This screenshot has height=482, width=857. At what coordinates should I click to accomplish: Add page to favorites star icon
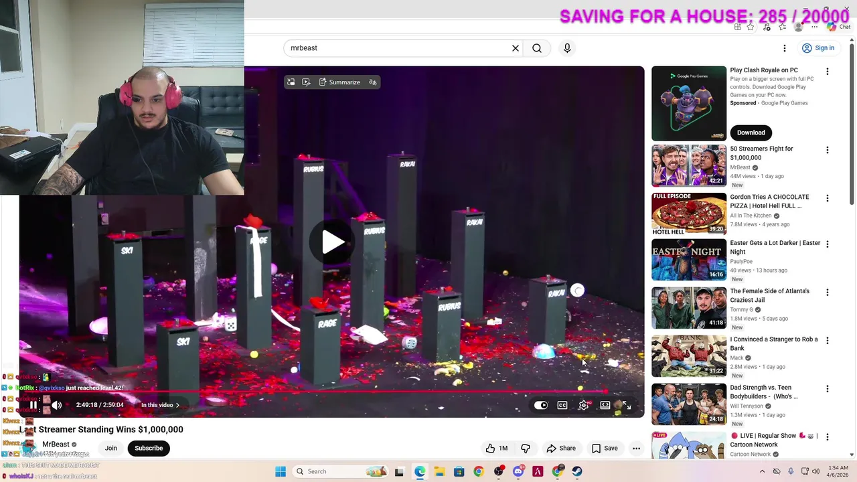(x=751, y=27)
